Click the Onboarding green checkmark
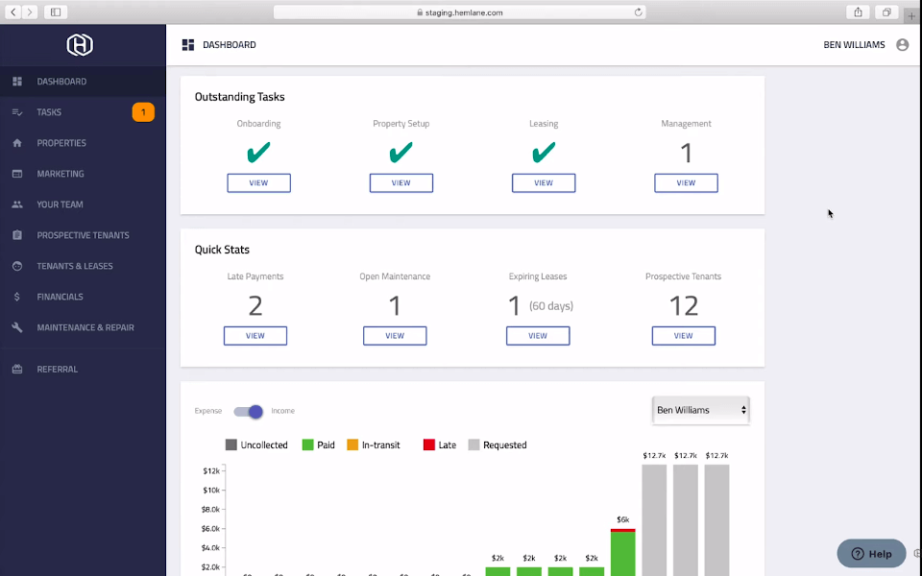The width and height of the screenshot is (922, 576). pyautogui.click(x=258, y=153)
